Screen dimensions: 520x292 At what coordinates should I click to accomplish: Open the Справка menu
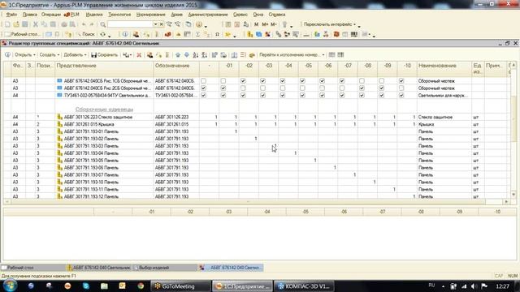[x=277, y=15]
